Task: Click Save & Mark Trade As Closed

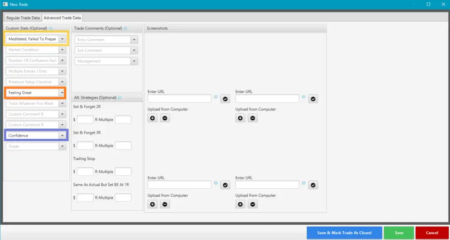Action: [344, 233]
